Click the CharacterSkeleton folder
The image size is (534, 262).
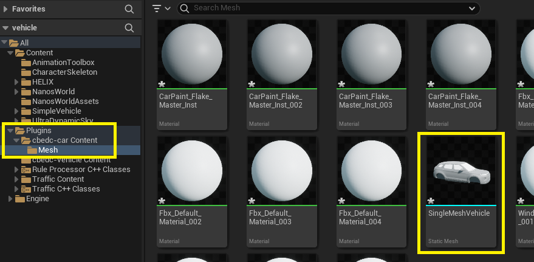coord(64,72)
